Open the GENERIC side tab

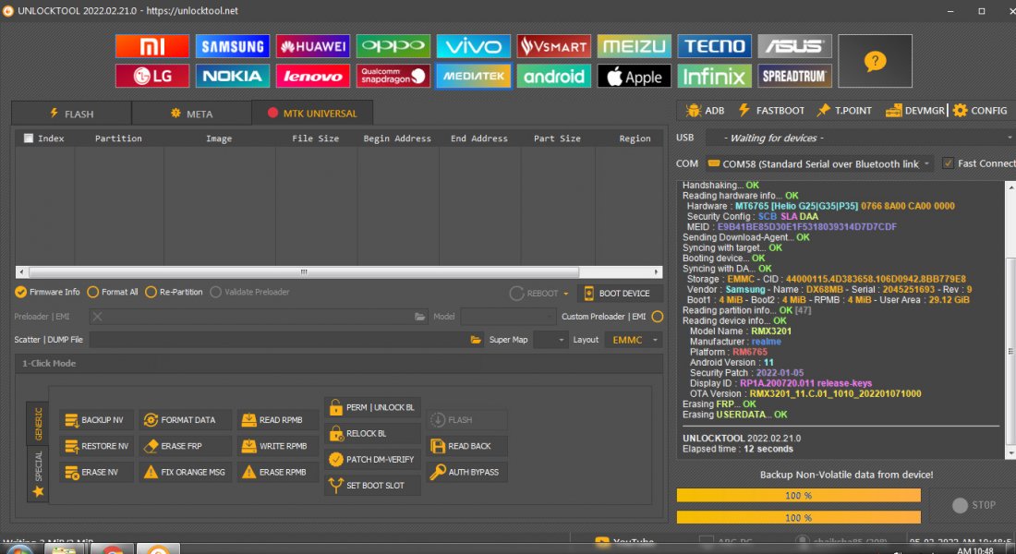[38, 423]
